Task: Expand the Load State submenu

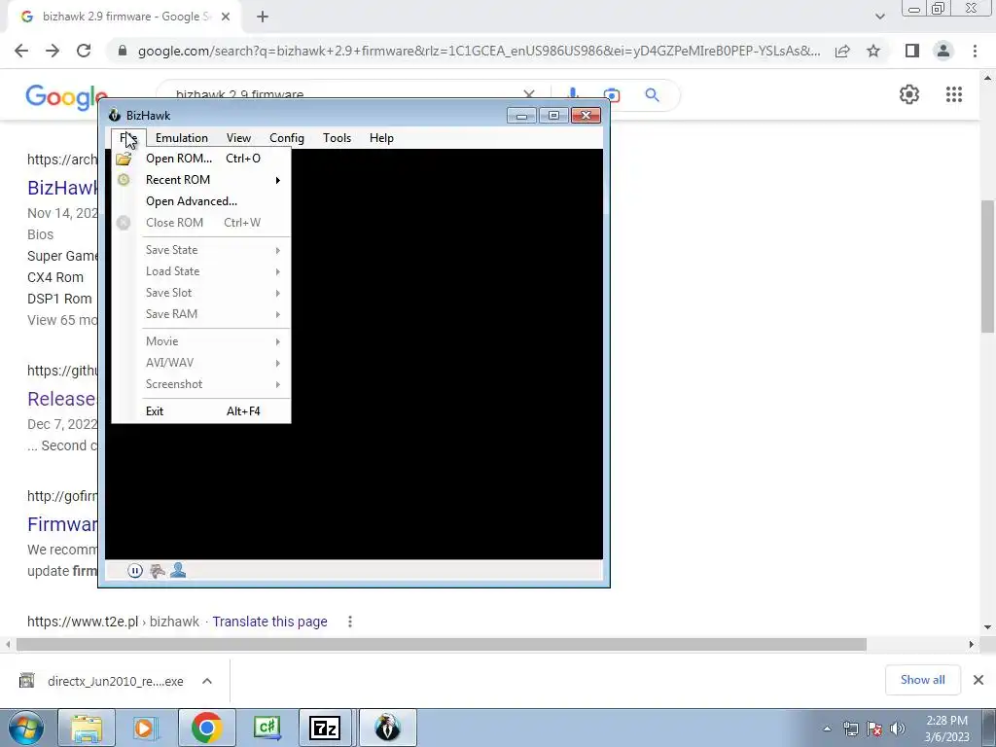Action: [201, 271]
